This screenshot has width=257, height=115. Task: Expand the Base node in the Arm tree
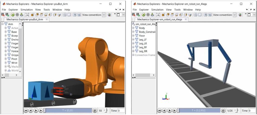(x=5, y=32)
